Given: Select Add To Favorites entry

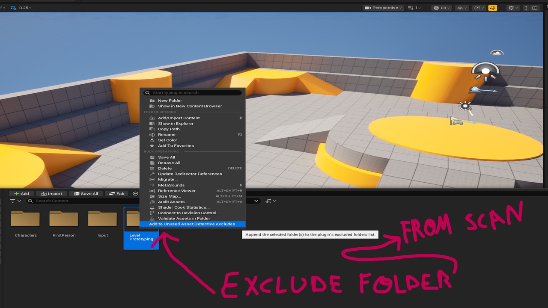Looking at the screenshot, I should (x=193, y=146).
